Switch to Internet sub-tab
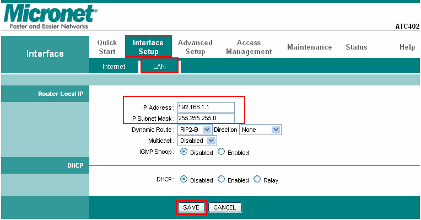This screenshot has width=421, height=220. [x=114, y=66]
